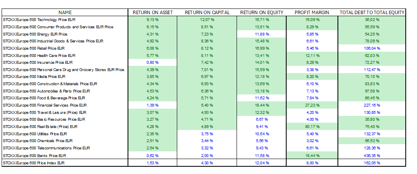Viewport: 417px width, 174px height.
Task: Click the RETURN ON CAPITAL header
Action: pos(207,13)
